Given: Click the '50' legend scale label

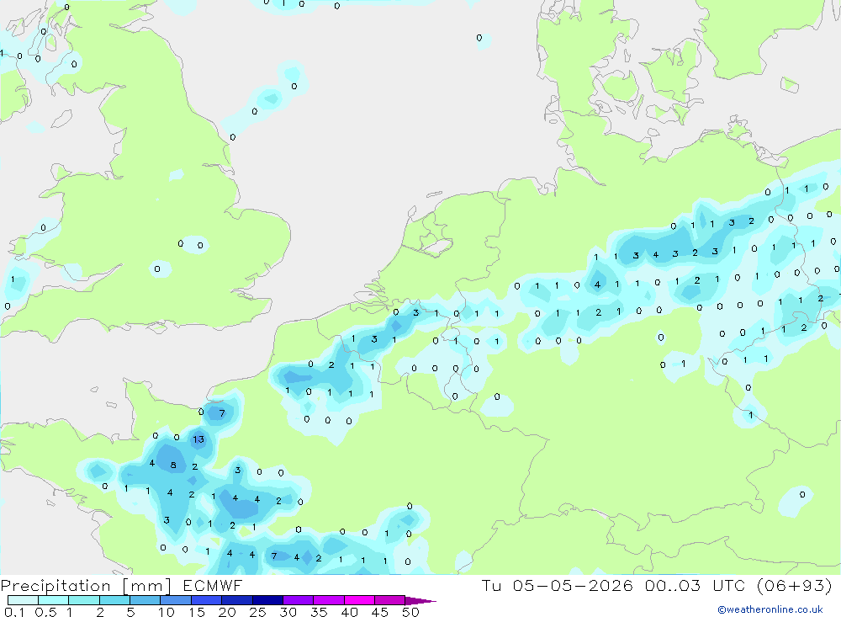Looking at the screenshot, I should click(x=410, y=612).
